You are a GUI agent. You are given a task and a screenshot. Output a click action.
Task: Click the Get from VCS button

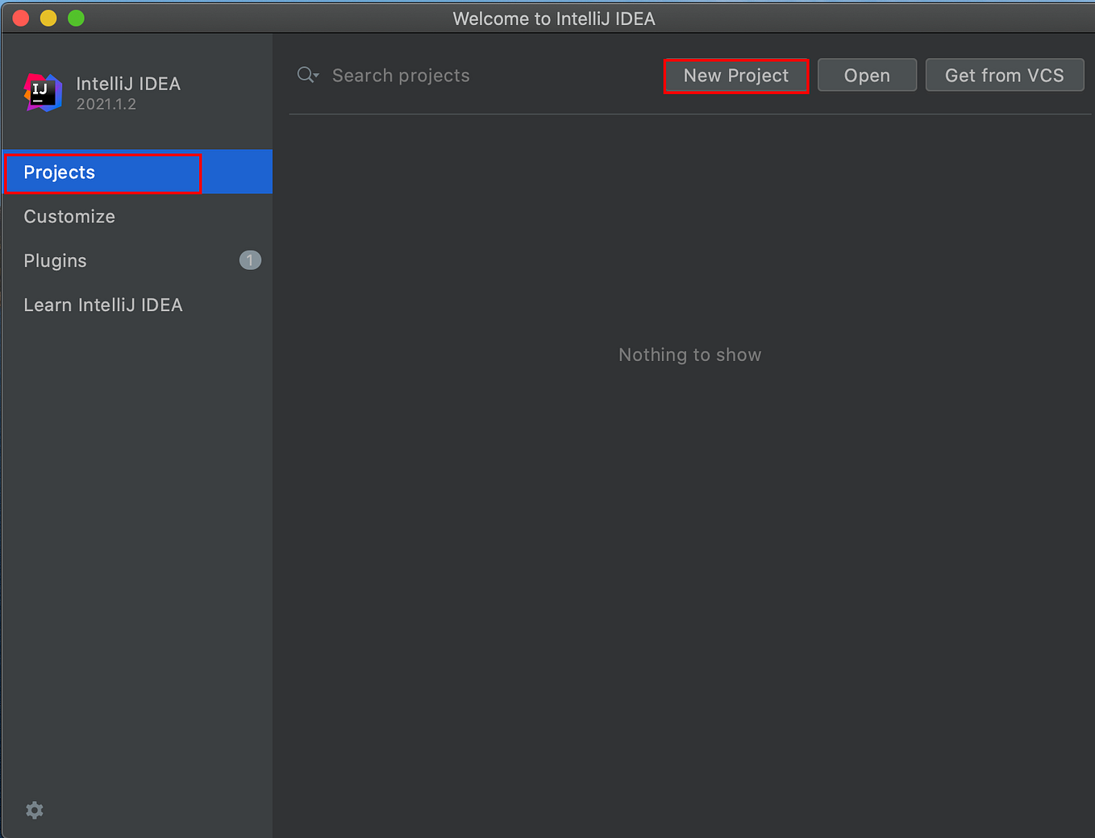[x=1005, y=74]
